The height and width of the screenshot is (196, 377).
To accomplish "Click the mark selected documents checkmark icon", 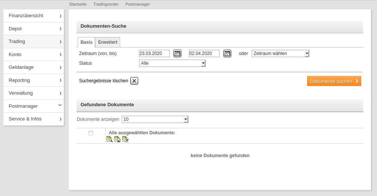I will pos(125,140).
